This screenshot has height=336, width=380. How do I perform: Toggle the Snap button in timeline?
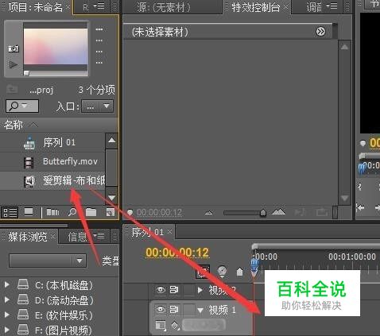[x=203, y=272]
